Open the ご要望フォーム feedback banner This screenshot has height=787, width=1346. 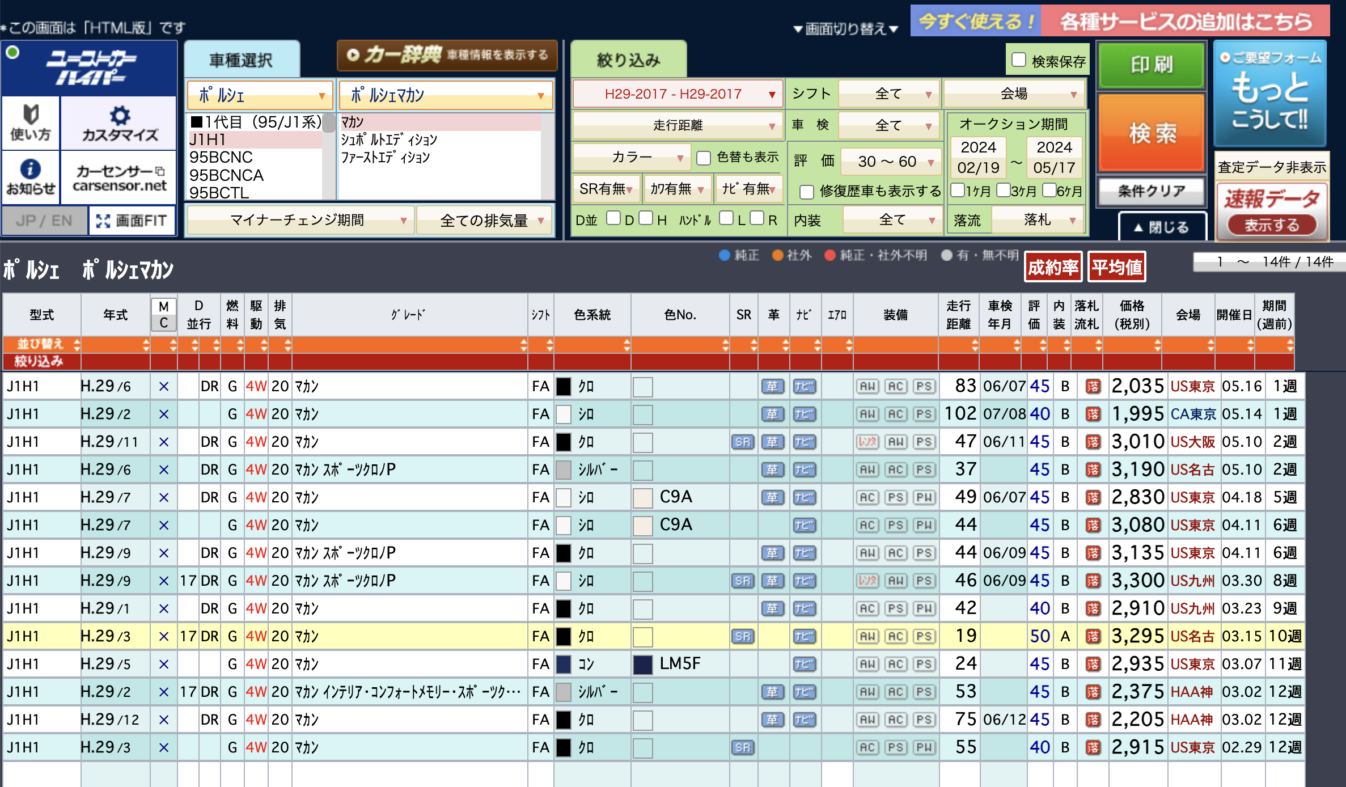pos(1270,94)
